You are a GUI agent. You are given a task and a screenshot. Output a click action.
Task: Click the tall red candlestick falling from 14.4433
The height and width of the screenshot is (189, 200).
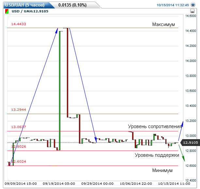pyautogui.click(x=68, y=72)
